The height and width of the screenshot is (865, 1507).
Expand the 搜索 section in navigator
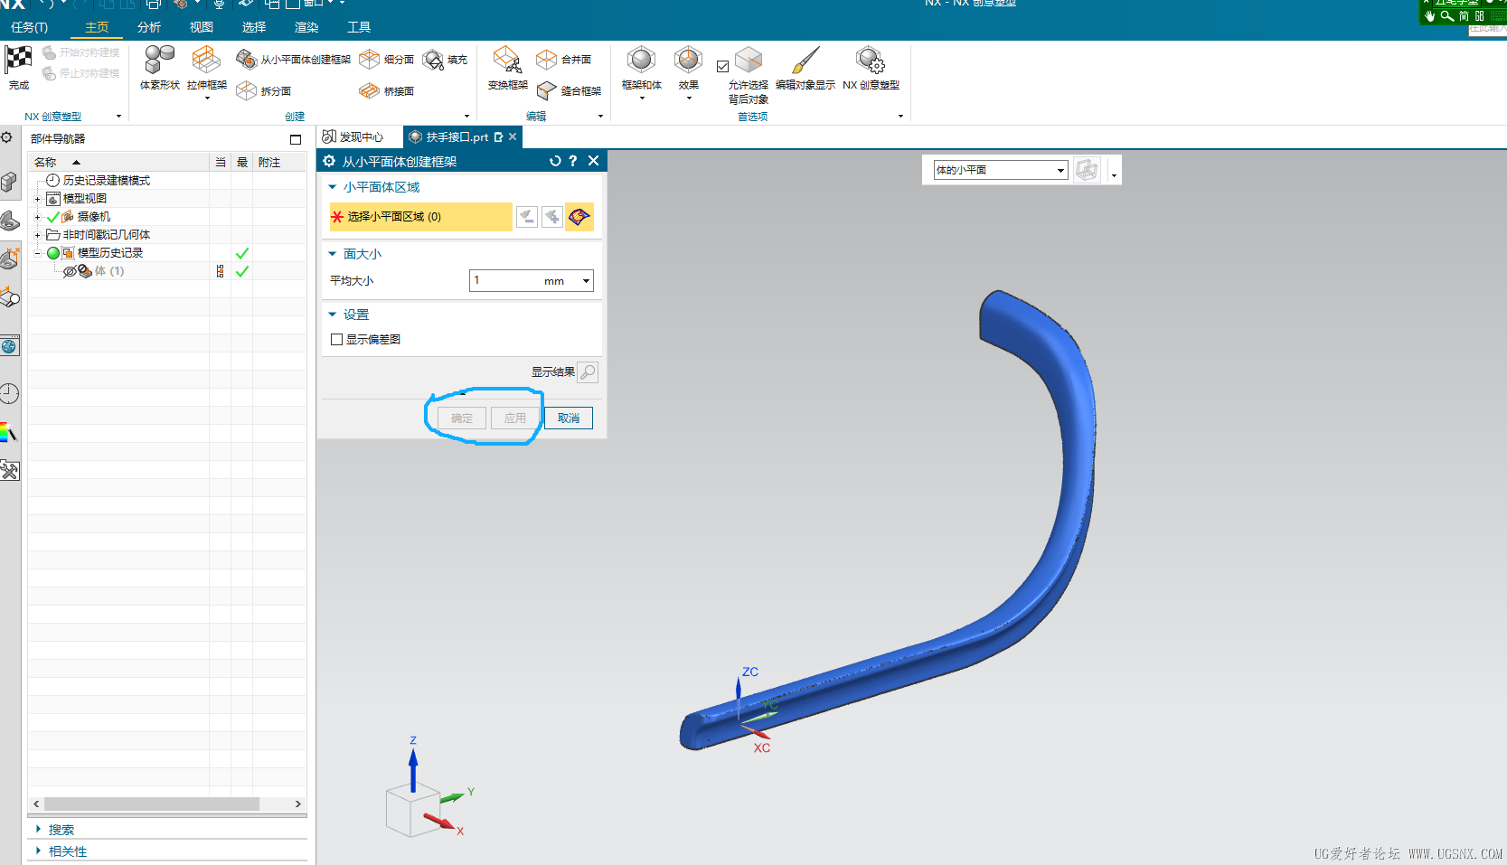(38, 830)
